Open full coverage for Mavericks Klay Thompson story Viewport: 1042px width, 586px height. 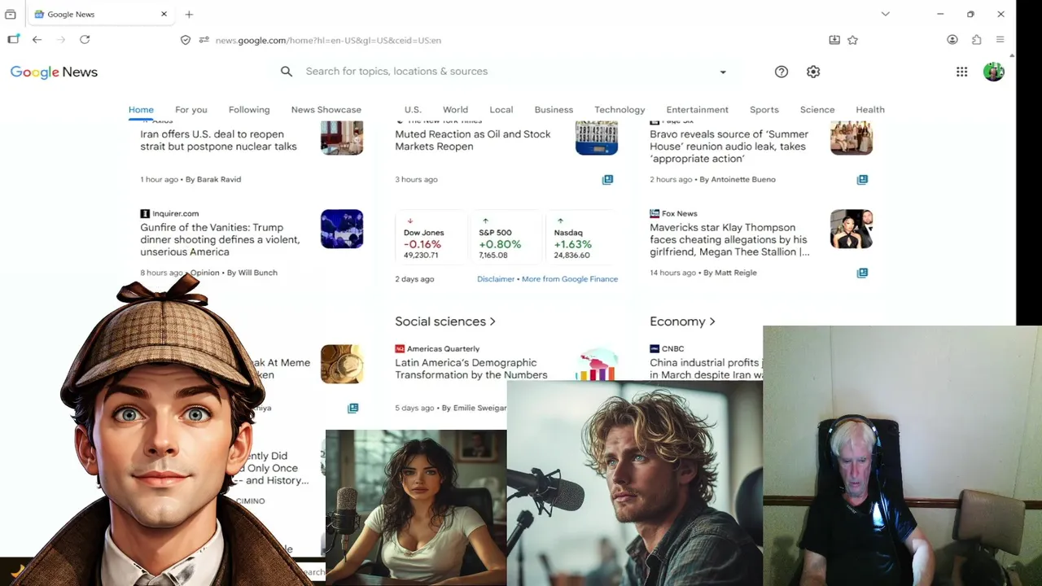coord(862,273)
